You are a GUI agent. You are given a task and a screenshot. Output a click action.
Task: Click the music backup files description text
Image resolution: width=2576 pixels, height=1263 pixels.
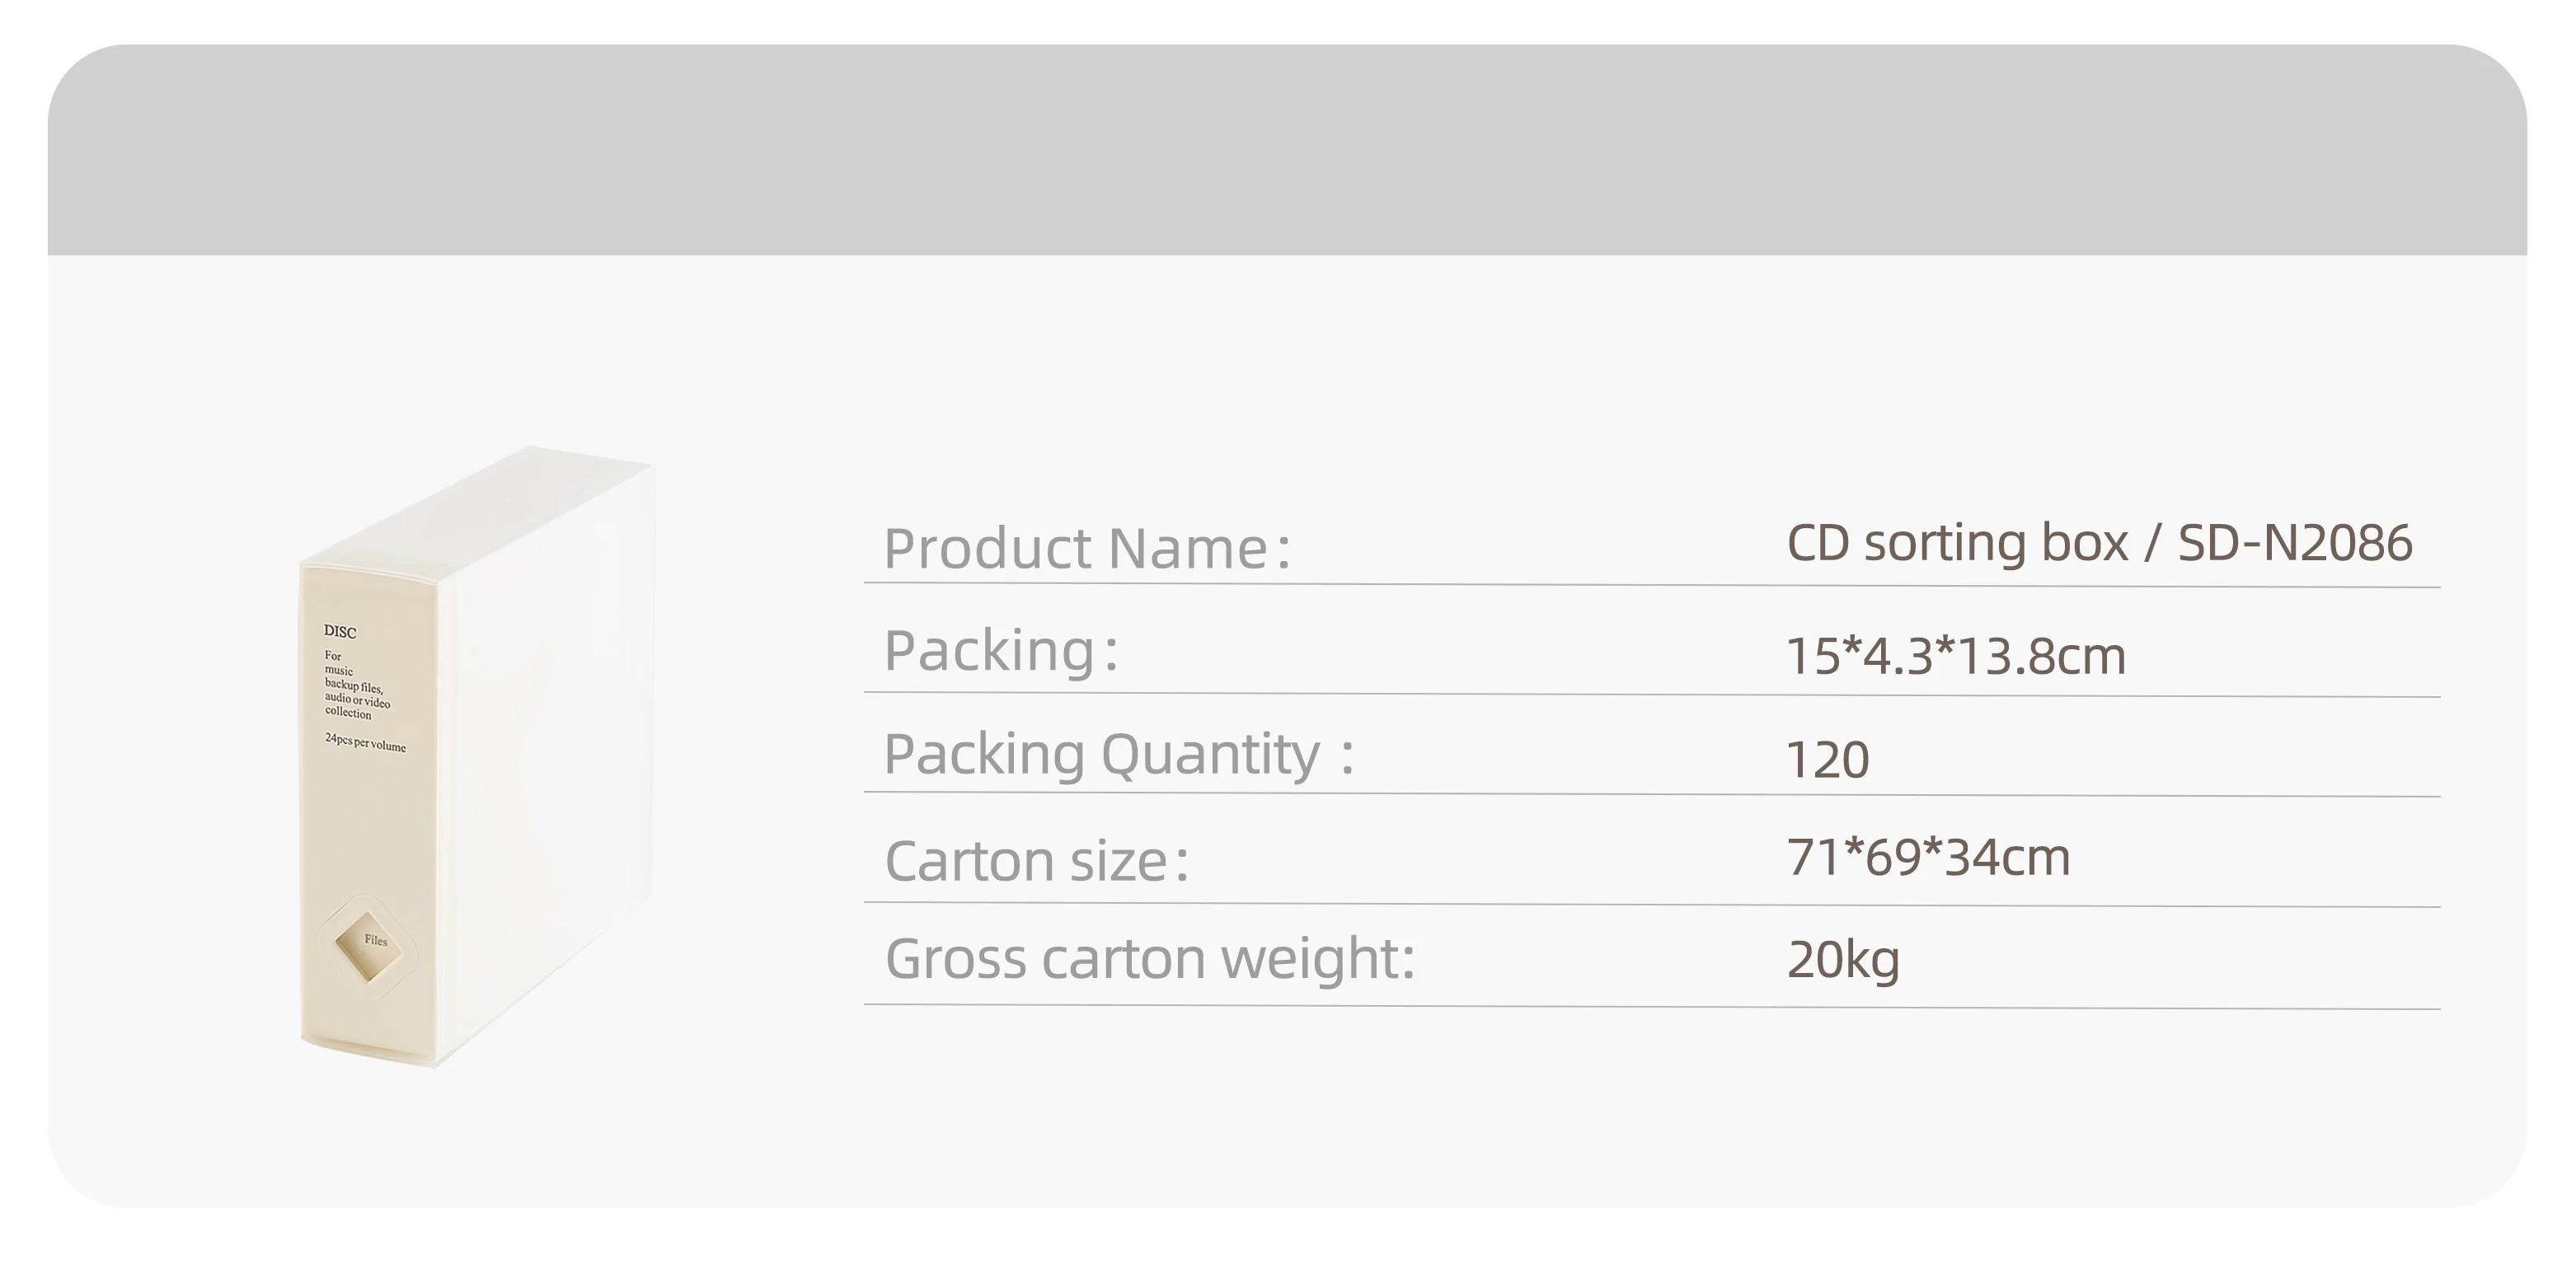tap(356, 685)
